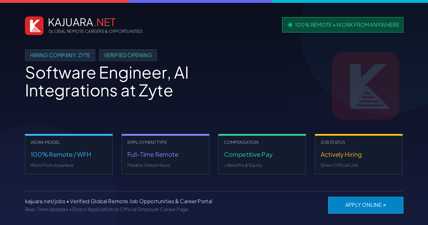Select the Competitive Pay value
Screen dimensions: 428x225
click(x=248, y=155)
